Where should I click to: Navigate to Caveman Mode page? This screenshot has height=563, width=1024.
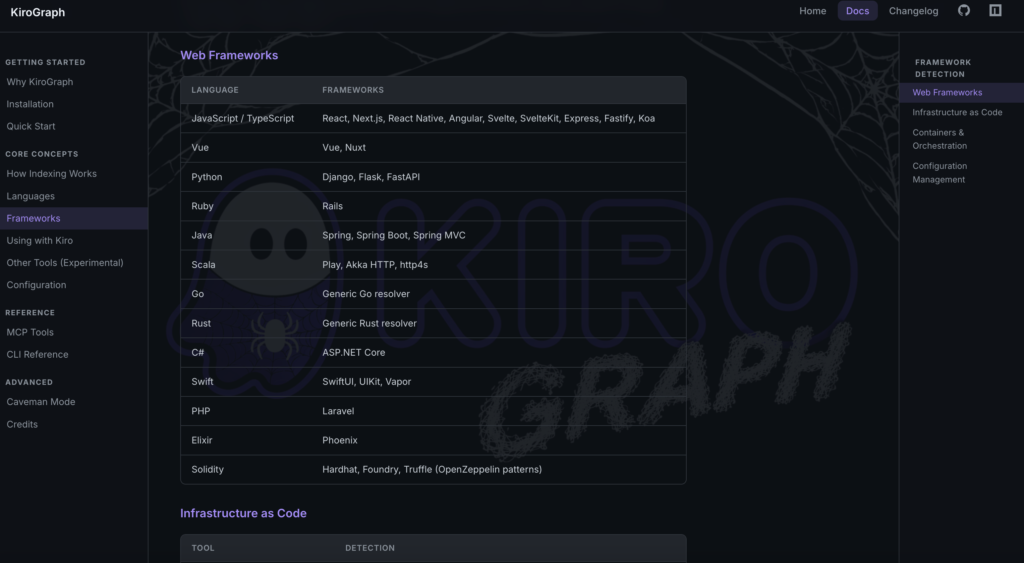(41, 402)
